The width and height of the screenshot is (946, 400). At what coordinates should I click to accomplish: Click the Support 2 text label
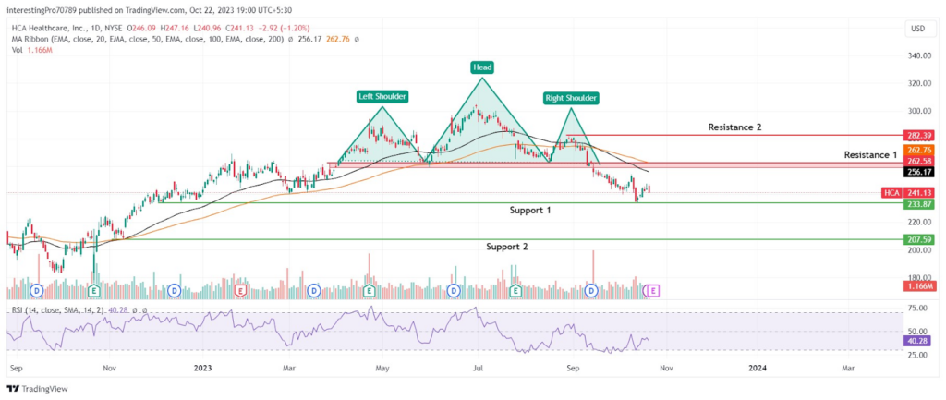click(507, 247)
